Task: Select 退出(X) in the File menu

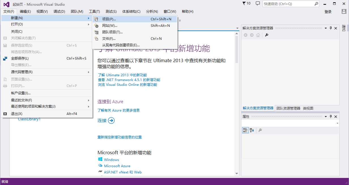Action: click(47, 114)
